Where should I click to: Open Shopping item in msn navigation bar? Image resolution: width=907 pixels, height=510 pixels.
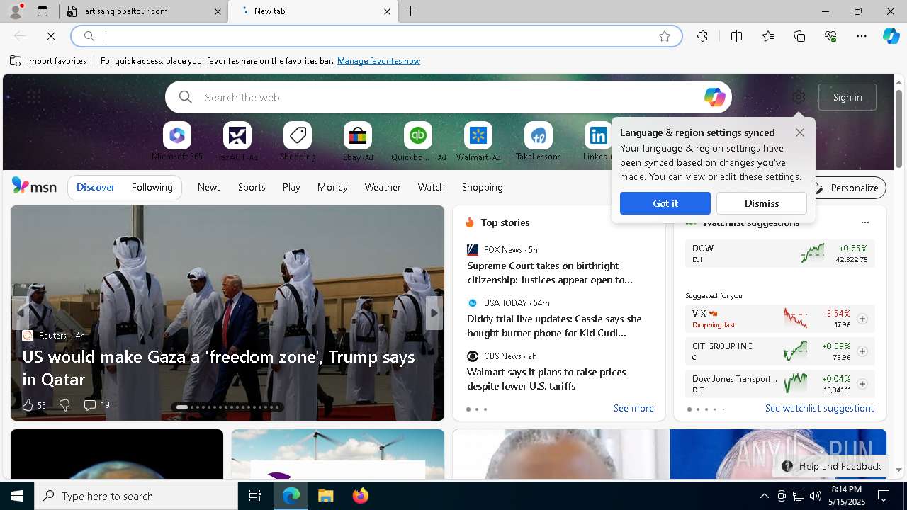click(483, 187)
